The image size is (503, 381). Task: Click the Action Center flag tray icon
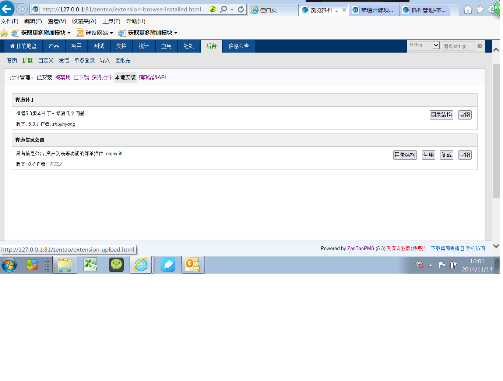click(442, 265)
